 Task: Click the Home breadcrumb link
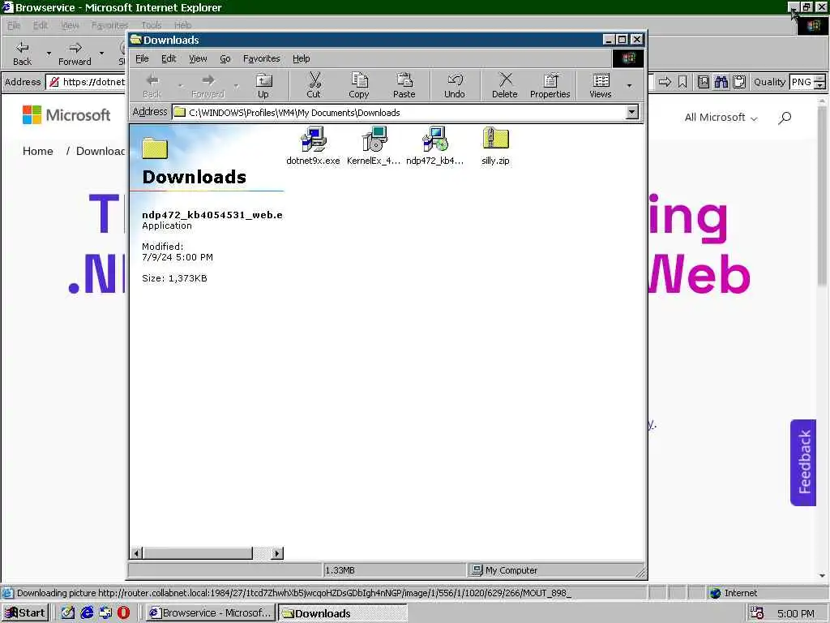coord(37,151)
